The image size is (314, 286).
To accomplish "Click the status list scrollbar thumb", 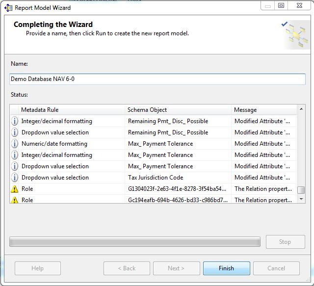I will click(301, 190).
